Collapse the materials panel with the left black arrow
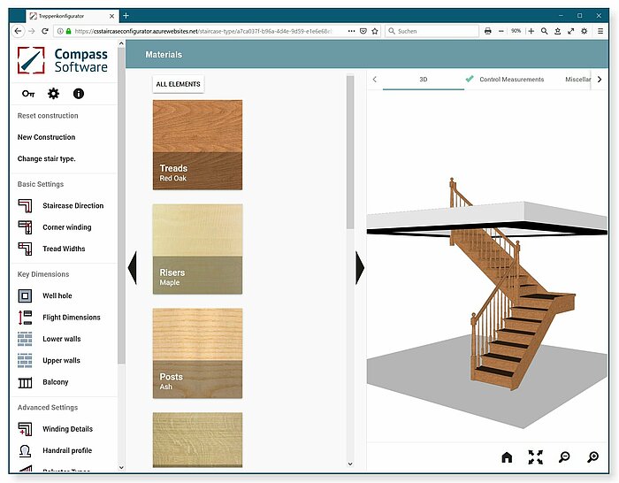This screenshot has height=483, width=619. [x=133, y=268]
